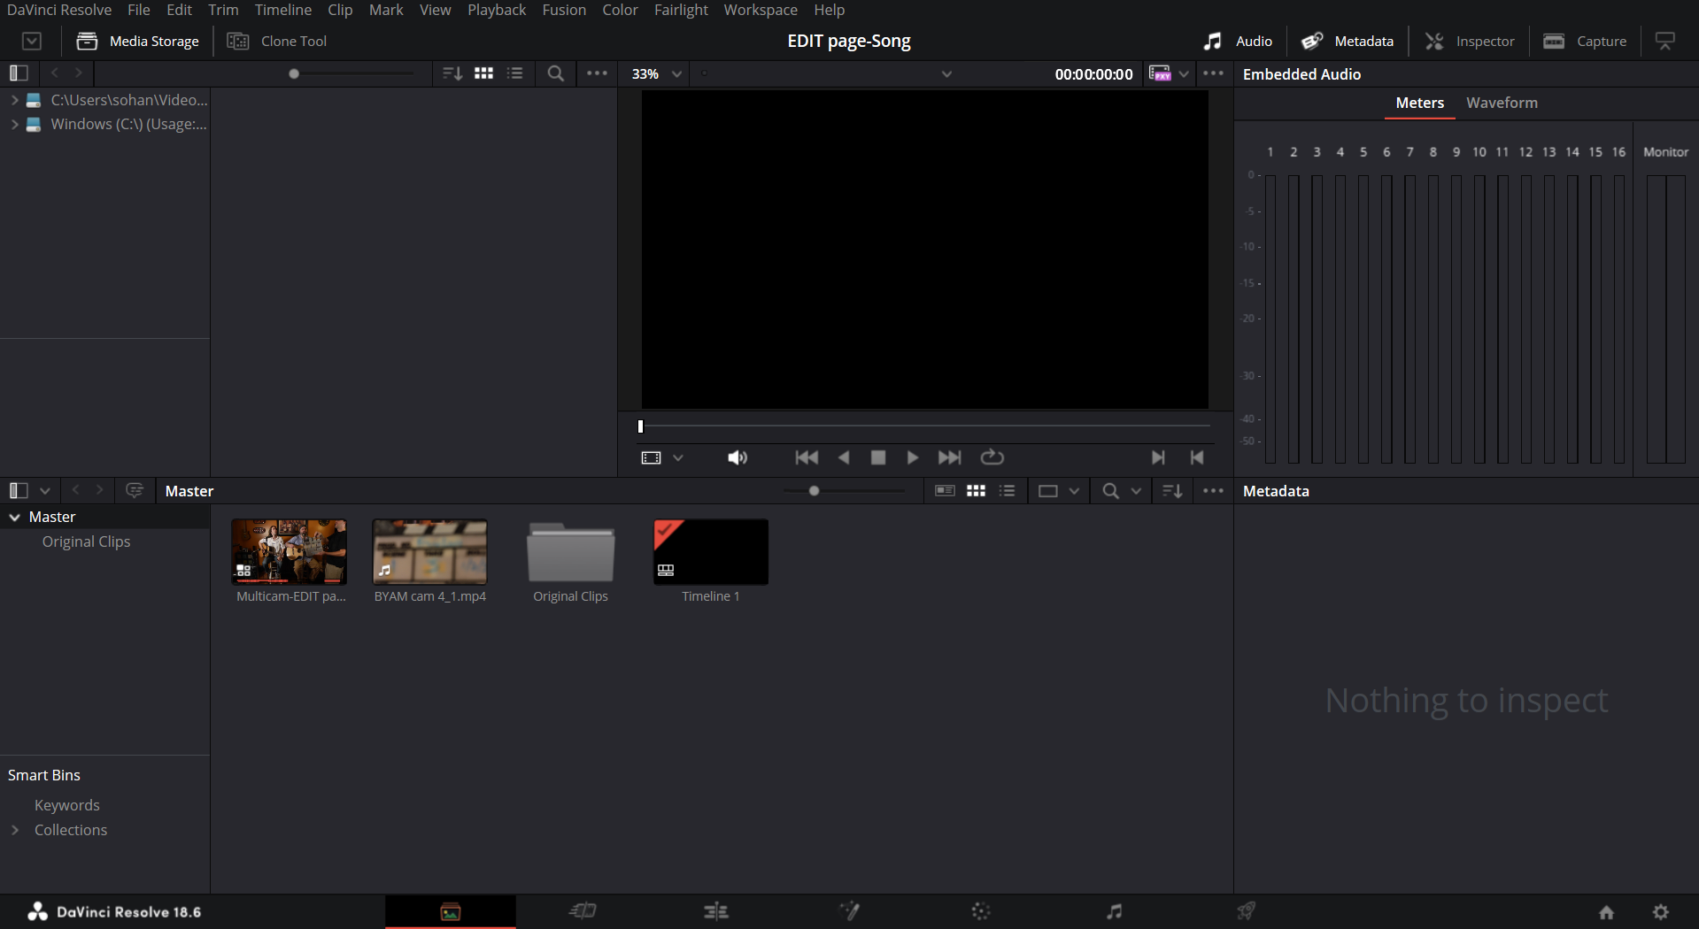
Task: Expand the Windows (C:\) drive
Action: [14, 125]
